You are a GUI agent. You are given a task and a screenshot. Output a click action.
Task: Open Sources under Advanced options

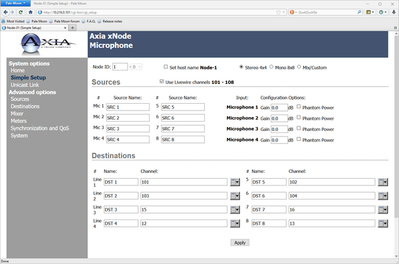[x=20, y=99]
